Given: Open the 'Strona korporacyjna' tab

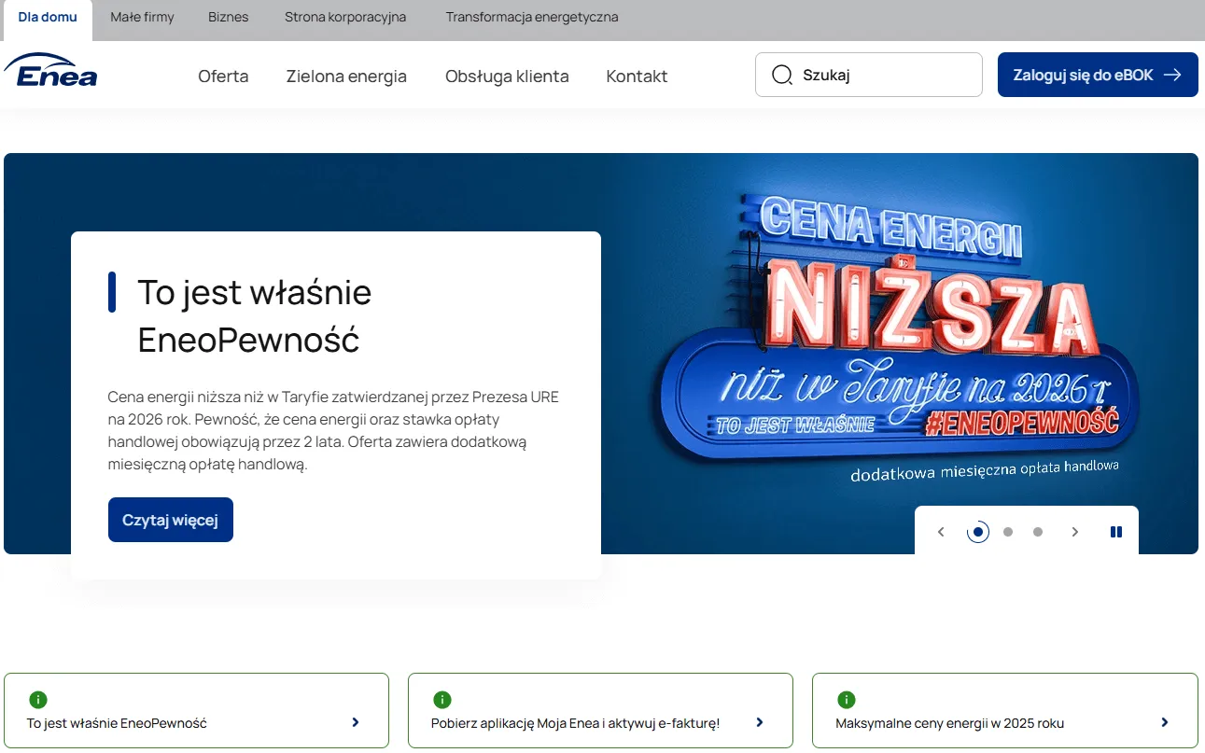Looking at the screenshot, I should (x=345, y=18).
